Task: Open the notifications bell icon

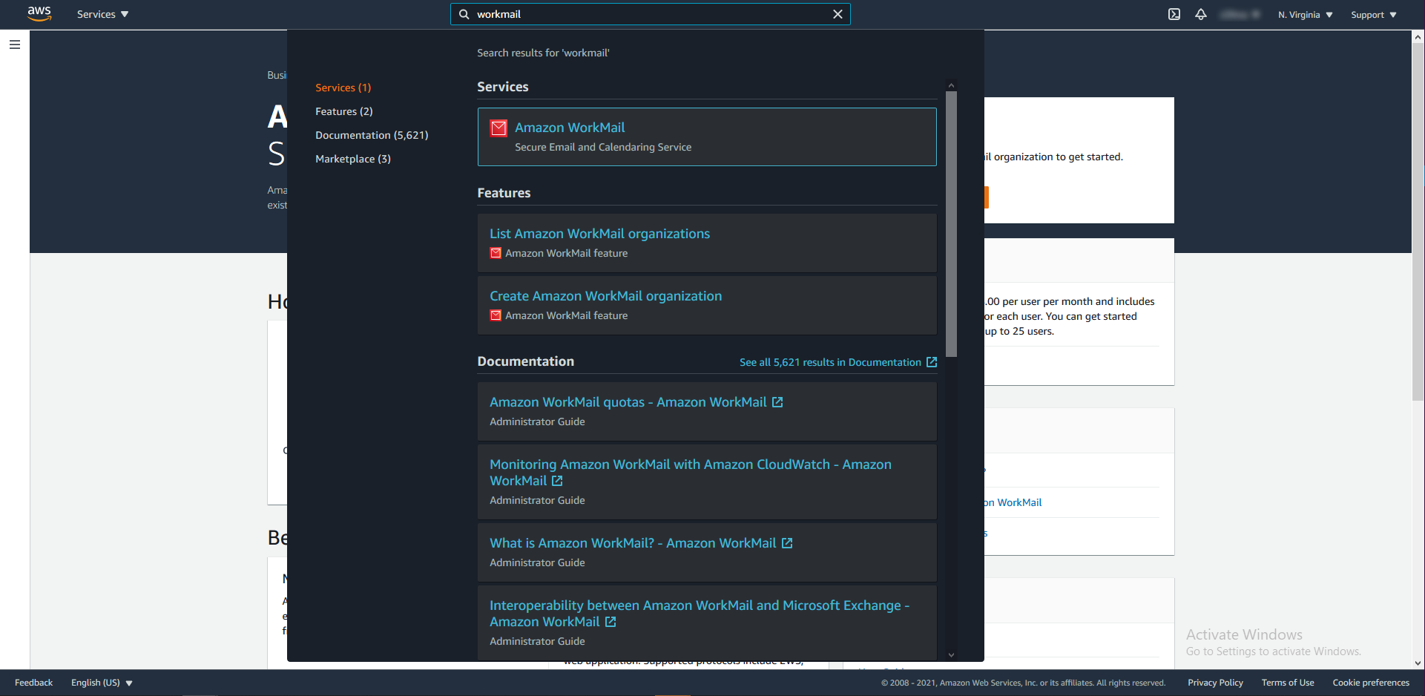Action: [x=1201, y=14]
